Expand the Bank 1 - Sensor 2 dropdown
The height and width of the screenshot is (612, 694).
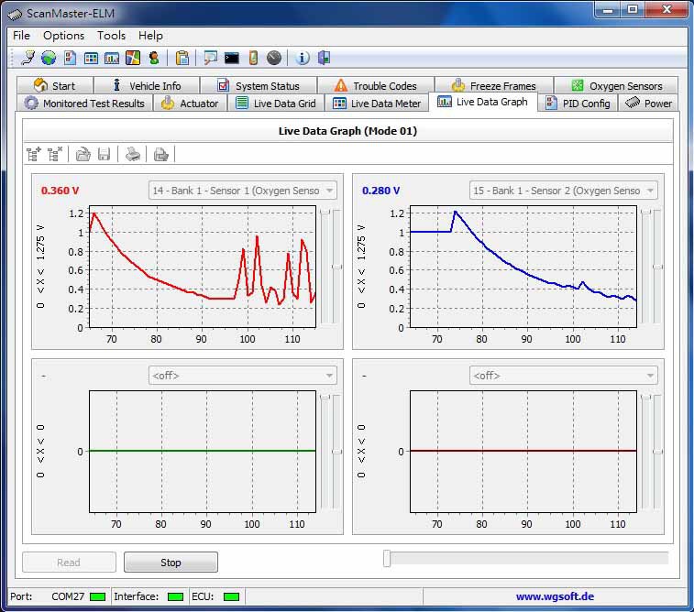(x=563, y=191)
